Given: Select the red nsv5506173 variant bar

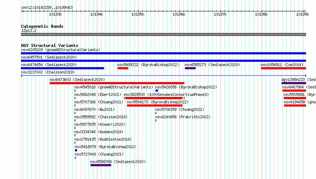Looking at the screenshot, I should [x=155, y=105].
